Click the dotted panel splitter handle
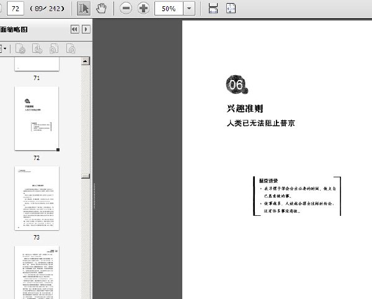The image size is (372, 299). click(94, 196)
